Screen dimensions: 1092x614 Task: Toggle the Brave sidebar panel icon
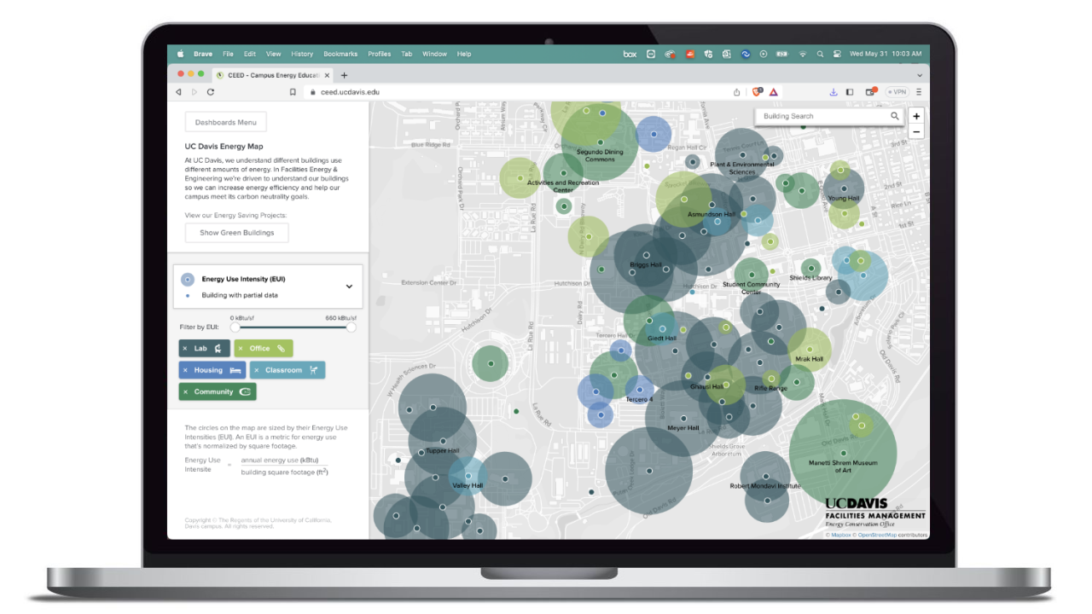(850, 92)
